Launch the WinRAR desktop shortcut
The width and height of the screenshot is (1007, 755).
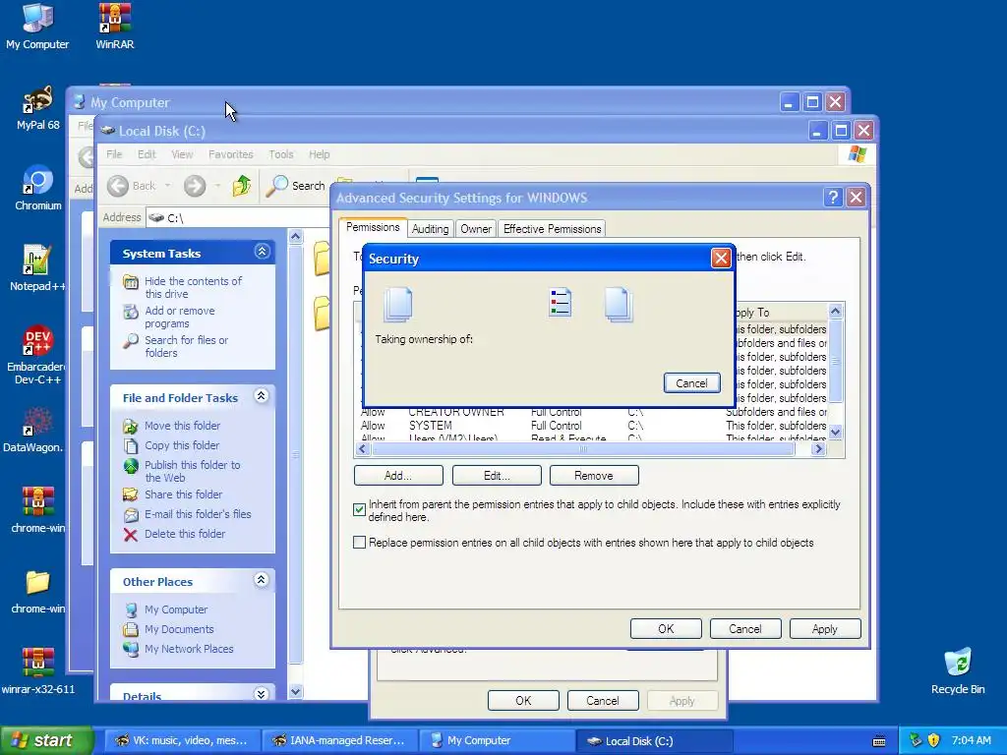tap(114, 27)
